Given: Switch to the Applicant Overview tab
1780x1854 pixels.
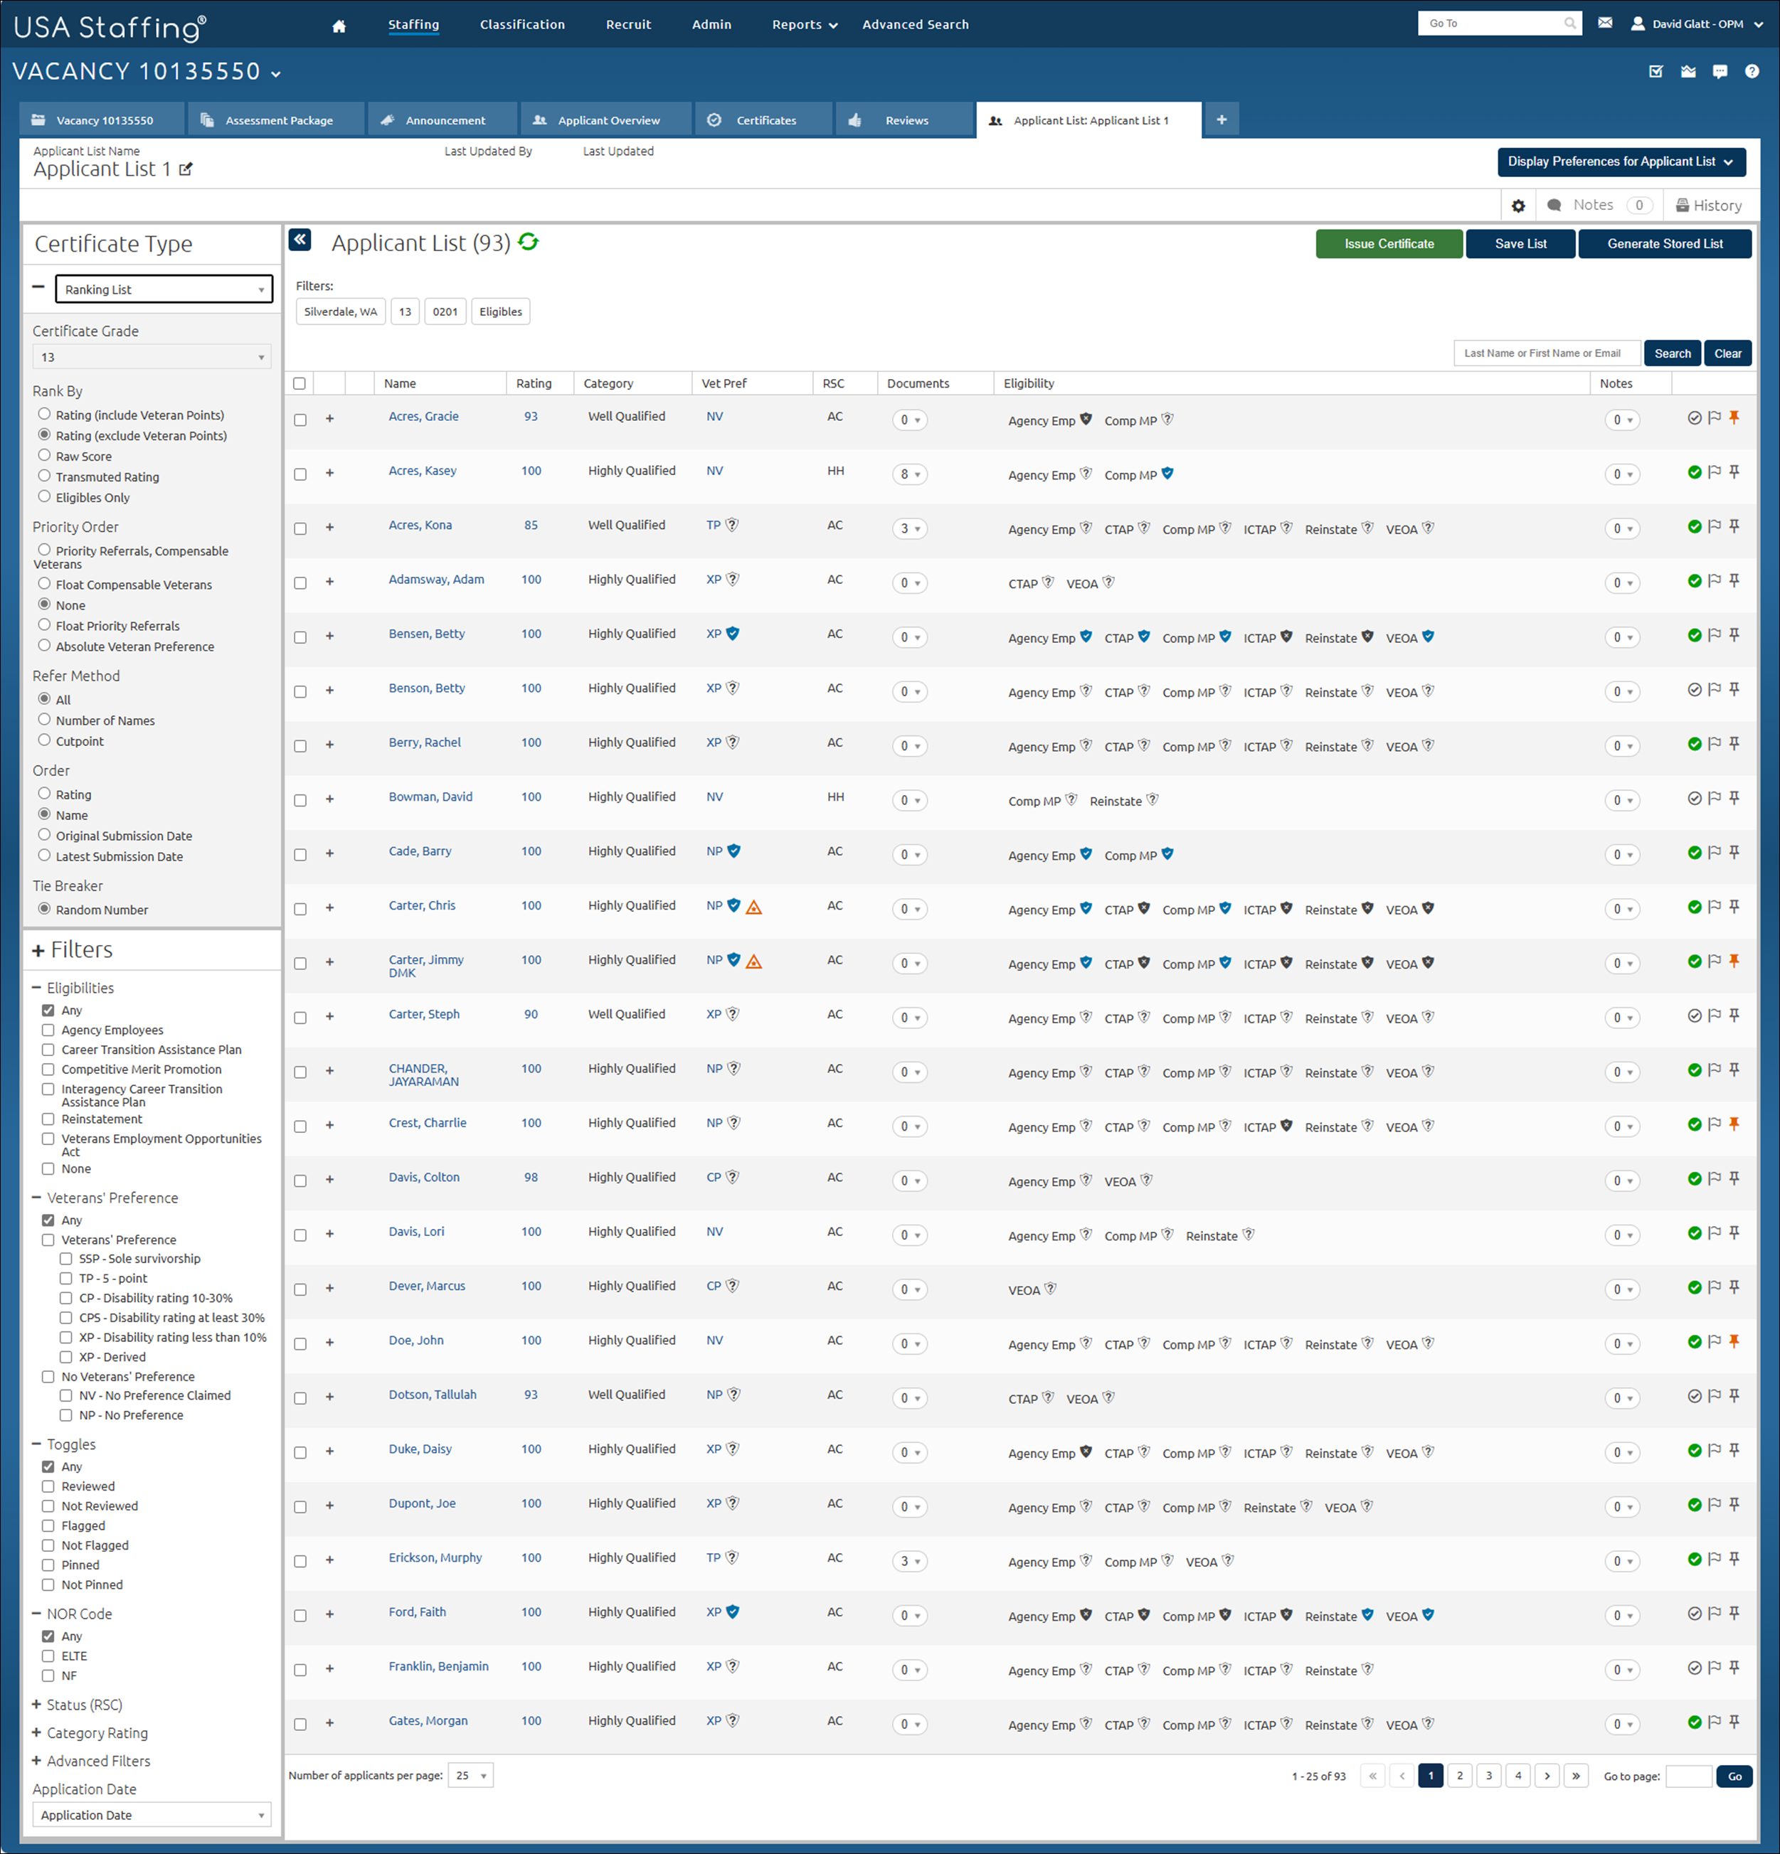Looking at the screenshot, I should tap(605, 120).
